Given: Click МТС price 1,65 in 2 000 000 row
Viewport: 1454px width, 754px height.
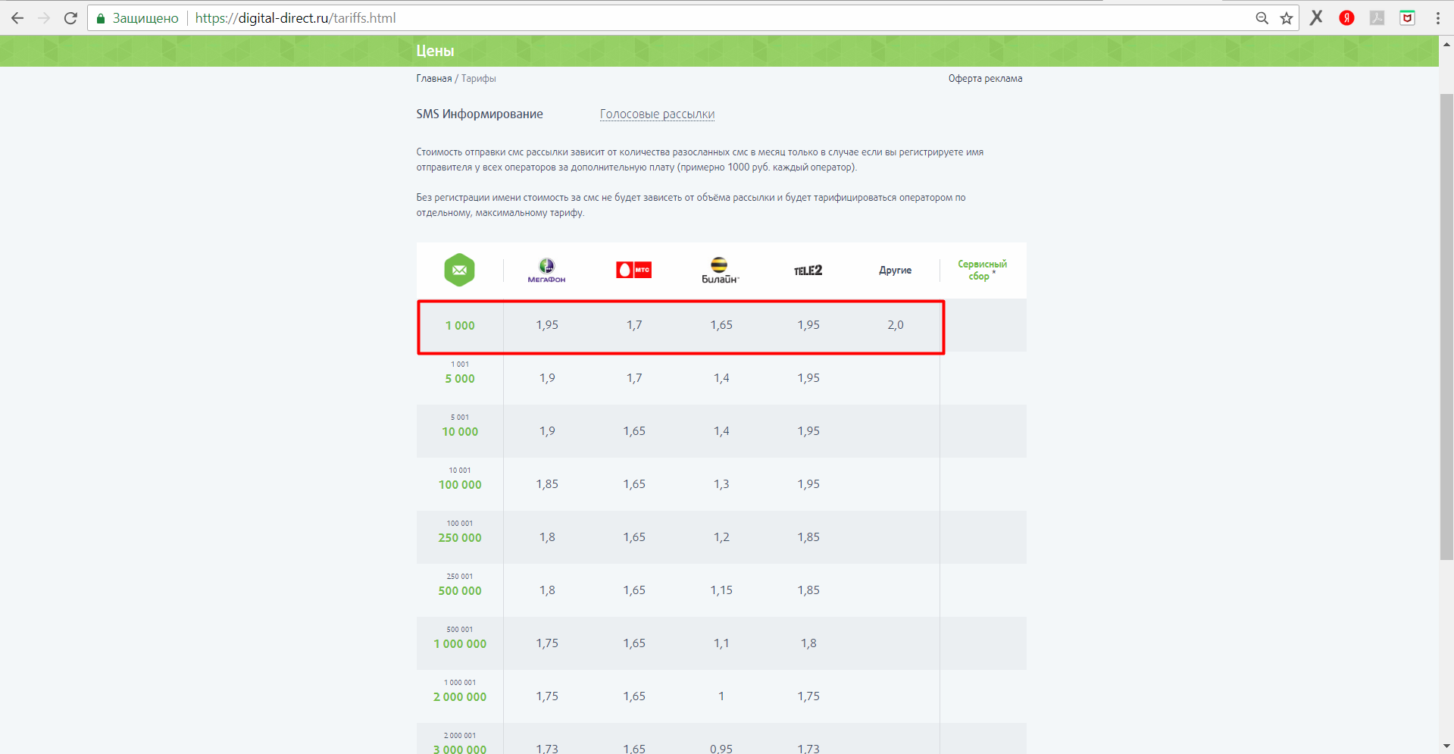Looking at the screenshot, I should tap(634, 696).
